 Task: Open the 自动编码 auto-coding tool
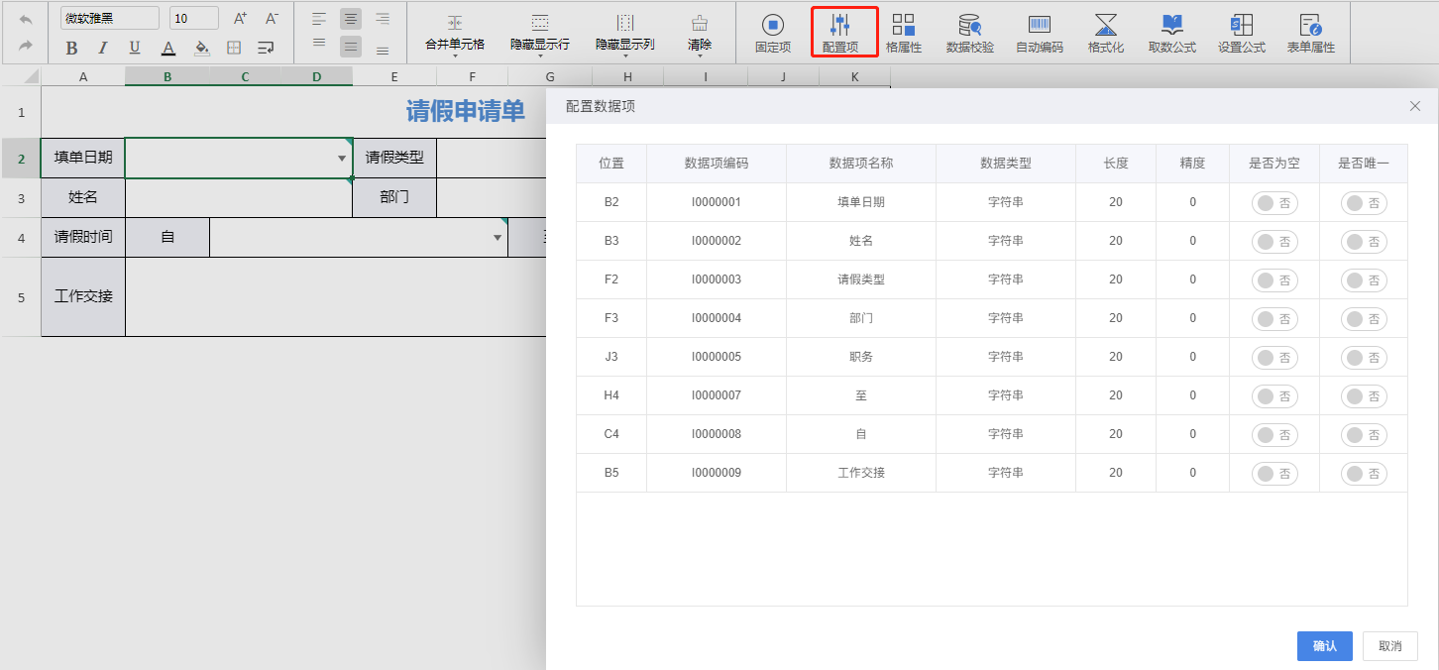[x=1040, y=33]
